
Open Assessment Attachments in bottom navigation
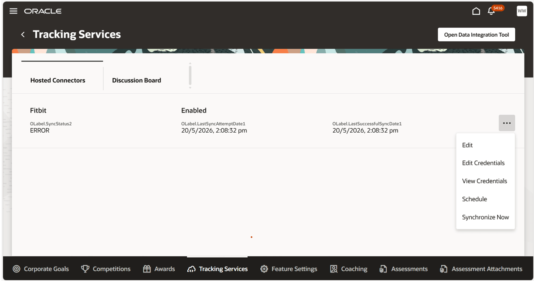[x=481, y=269]
